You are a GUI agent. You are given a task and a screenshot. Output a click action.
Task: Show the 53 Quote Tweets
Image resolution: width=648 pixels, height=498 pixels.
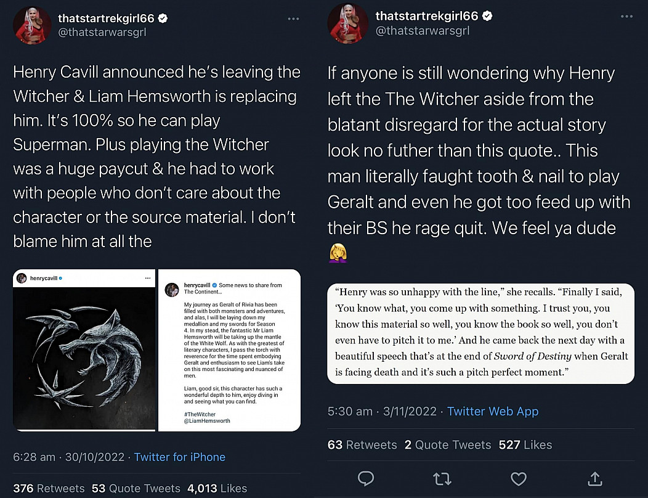click(136, 489)
